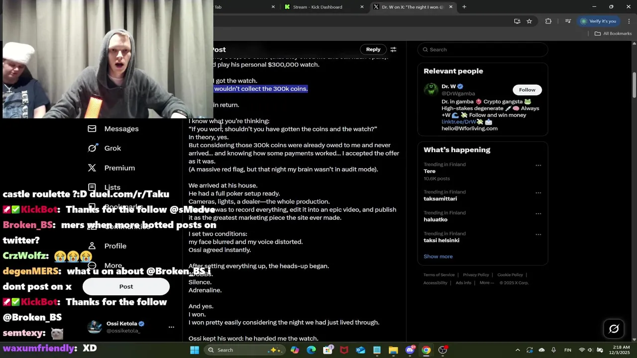Click the search magnifier icon in X search
Image resolution: width=637 pixels, height=358 pixels.
[425, 50]
